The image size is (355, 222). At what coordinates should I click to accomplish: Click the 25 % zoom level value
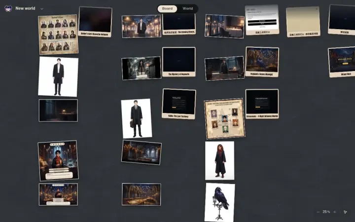[x=326, y=212]
